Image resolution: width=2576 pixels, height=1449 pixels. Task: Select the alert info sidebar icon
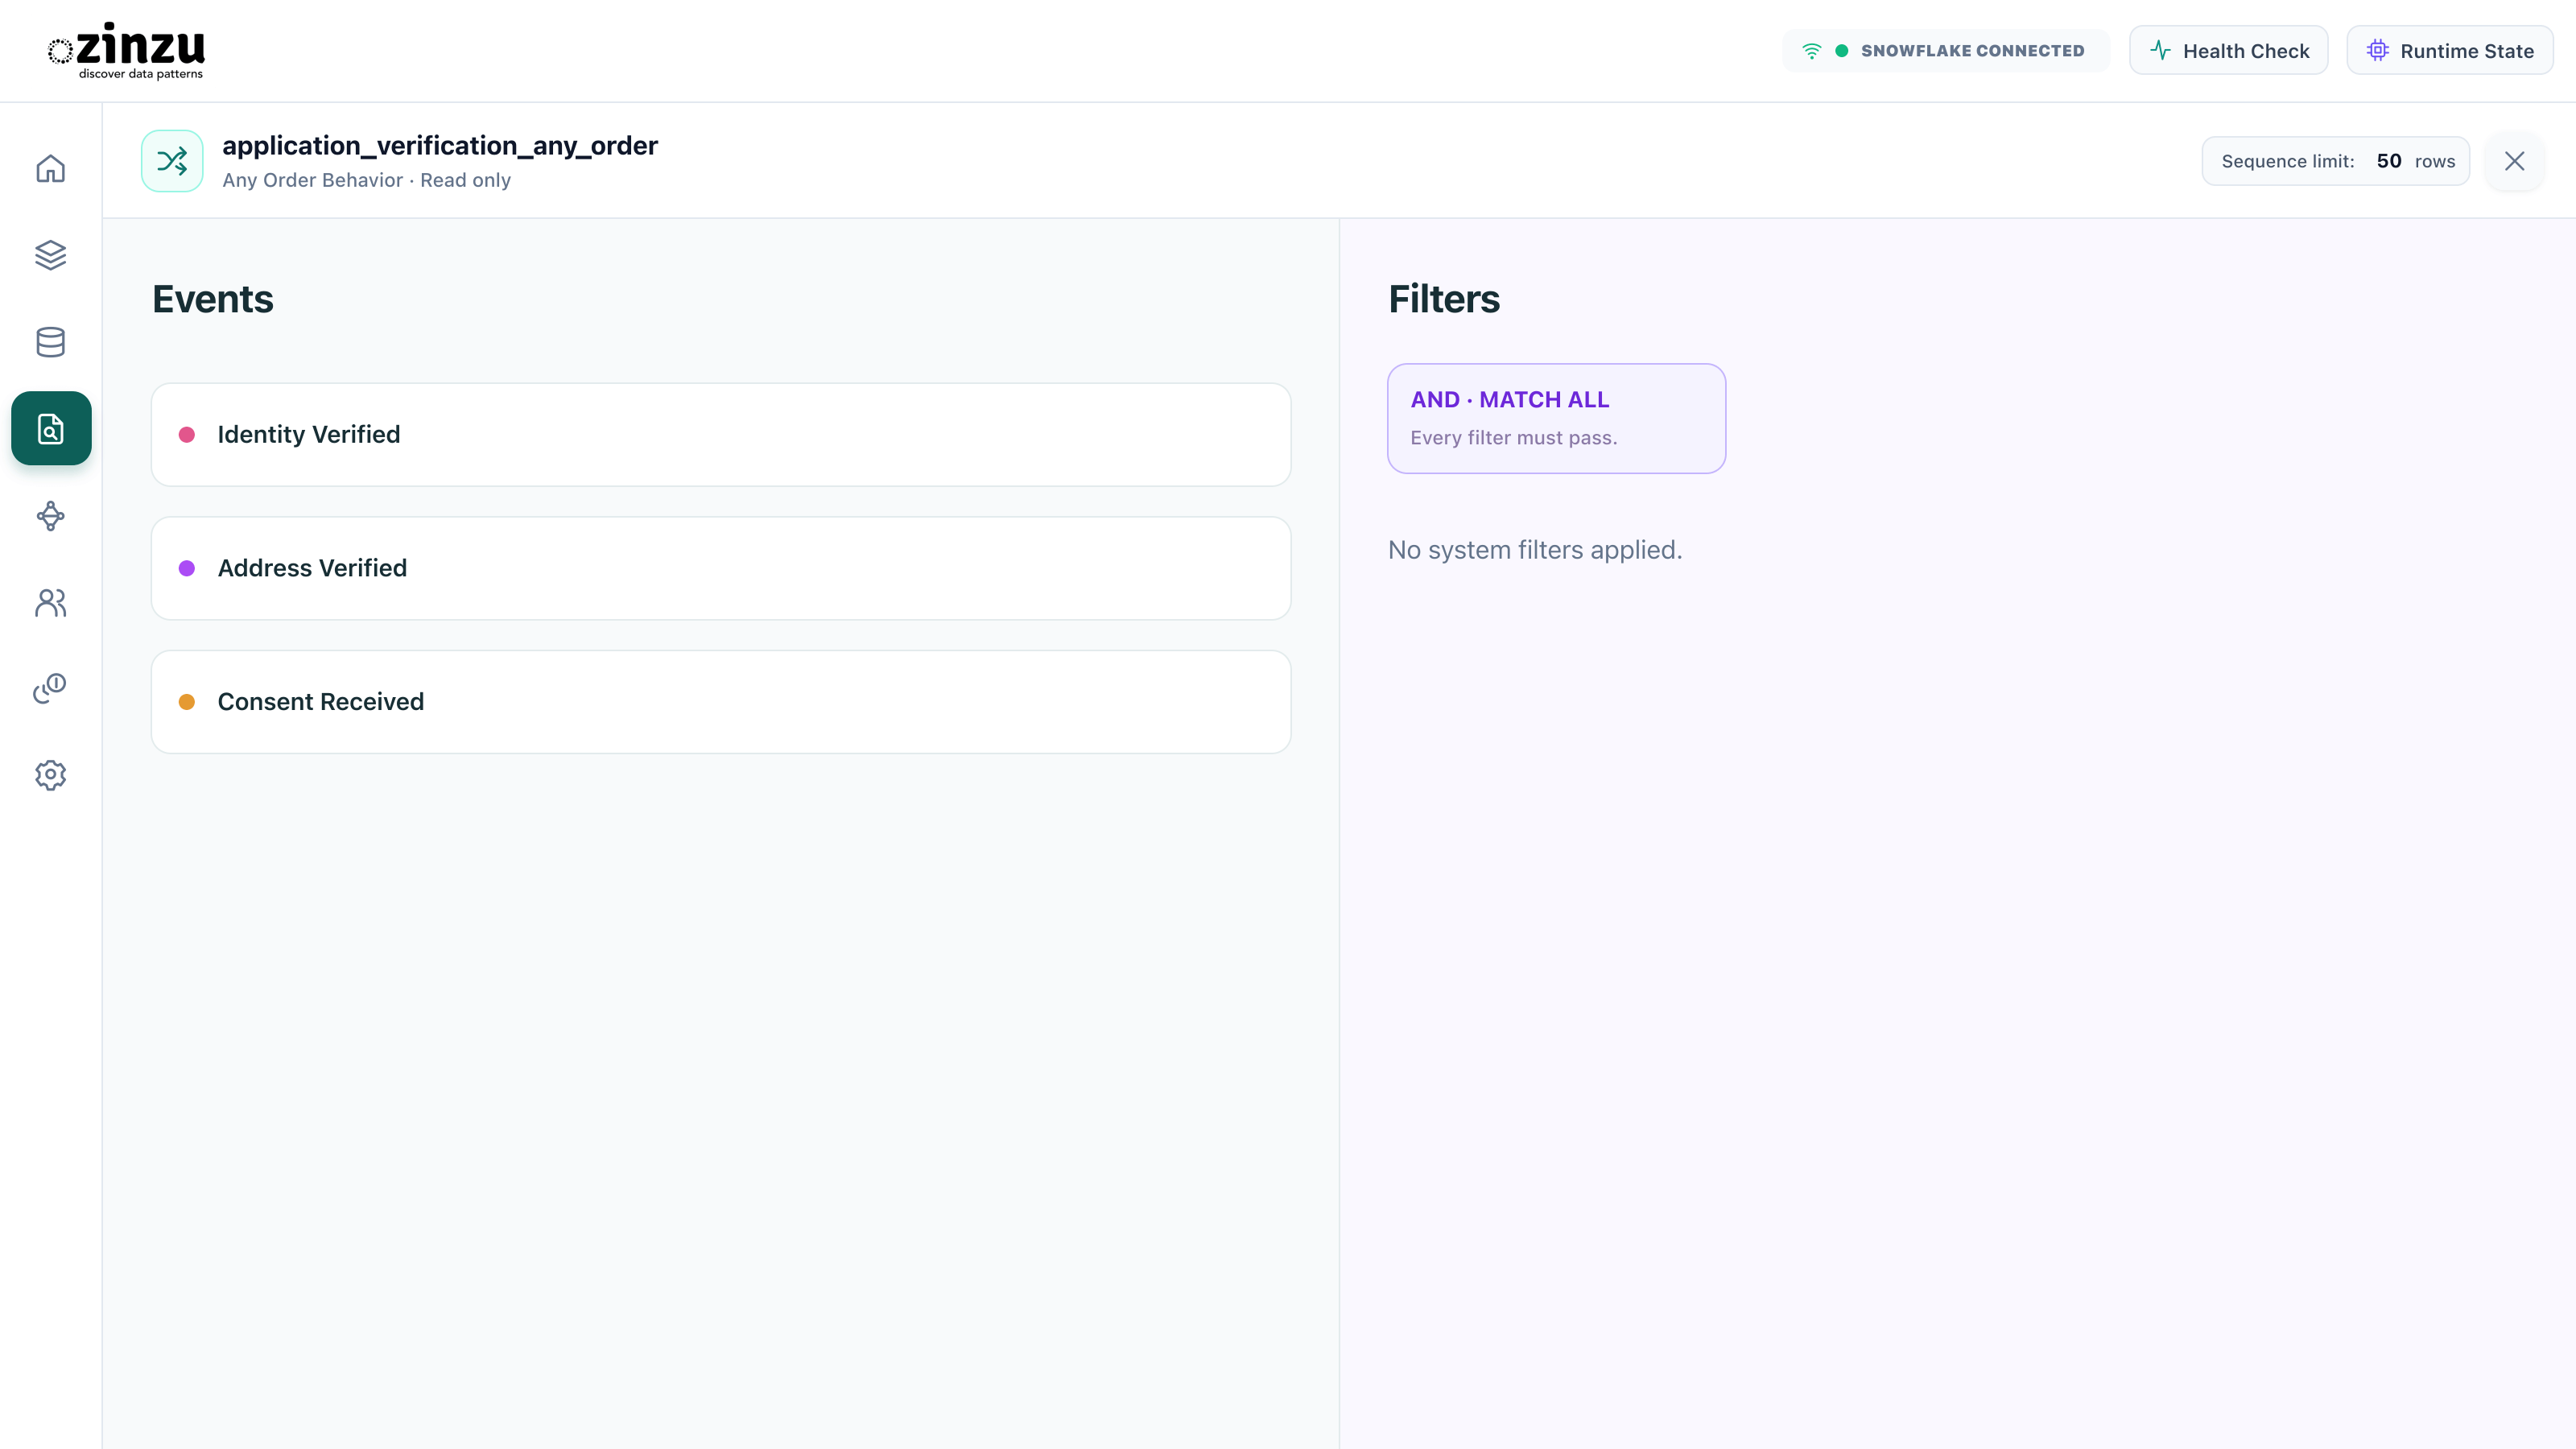pyautogui.click(x=50, y=688)
